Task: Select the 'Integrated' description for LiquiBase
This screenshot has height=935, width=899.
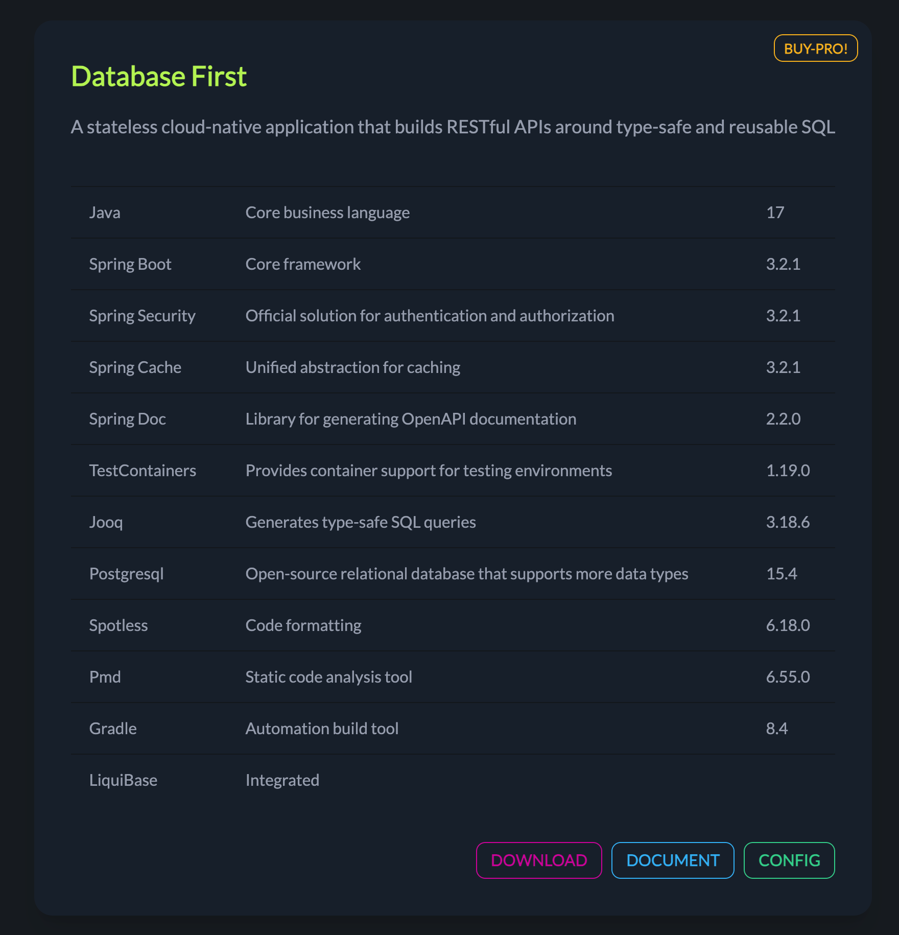Action: coord(282,780)
